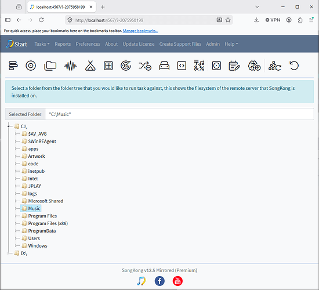Click the Selected Folder text field

[x=179, y=114]
